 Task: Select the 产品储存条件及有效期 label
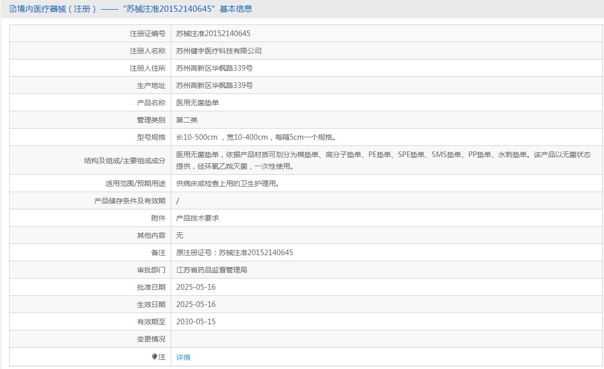click(130, 201)
